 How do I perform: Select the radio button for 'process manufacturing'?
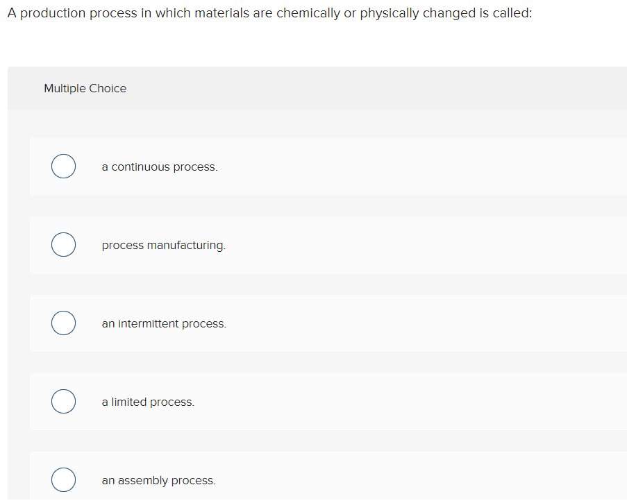(x=63, y=244)
